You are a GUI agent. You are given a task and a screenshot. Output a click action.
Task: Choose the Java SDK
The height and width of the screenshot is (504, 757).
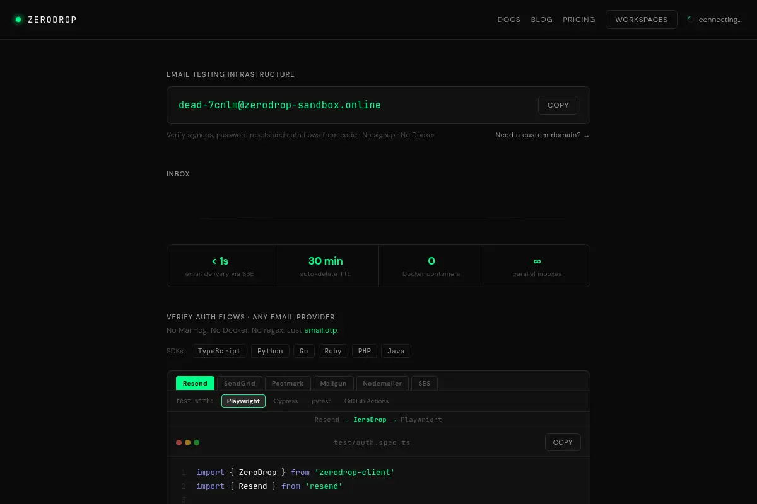click(x=396, y=351)
